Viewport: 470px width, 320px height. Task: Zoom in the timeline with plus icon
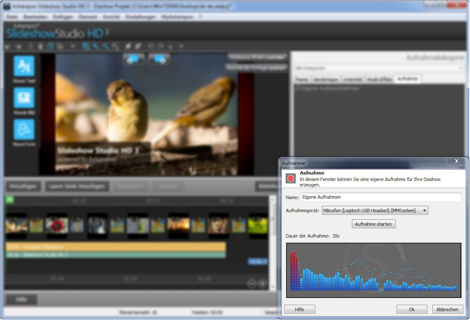(x=262, y=283)
